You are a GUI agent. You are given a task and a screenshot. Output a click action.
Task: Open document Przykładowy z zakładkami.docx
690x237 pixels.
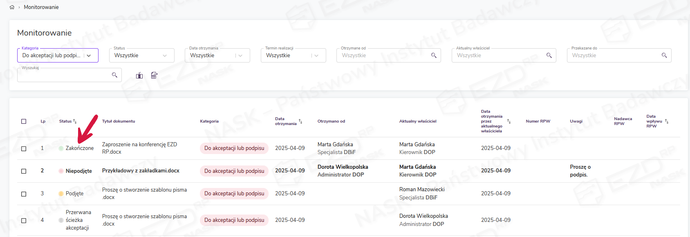[x=141, y=171]
